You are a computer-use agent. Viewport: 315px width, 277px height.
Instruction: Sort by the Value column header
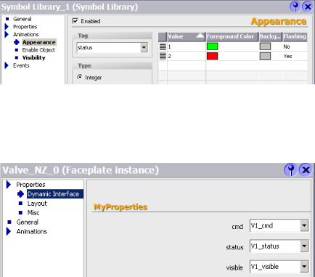186,36
